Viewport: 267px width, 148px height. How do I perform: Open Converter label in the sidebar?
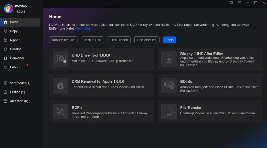(x=17, y=58)
